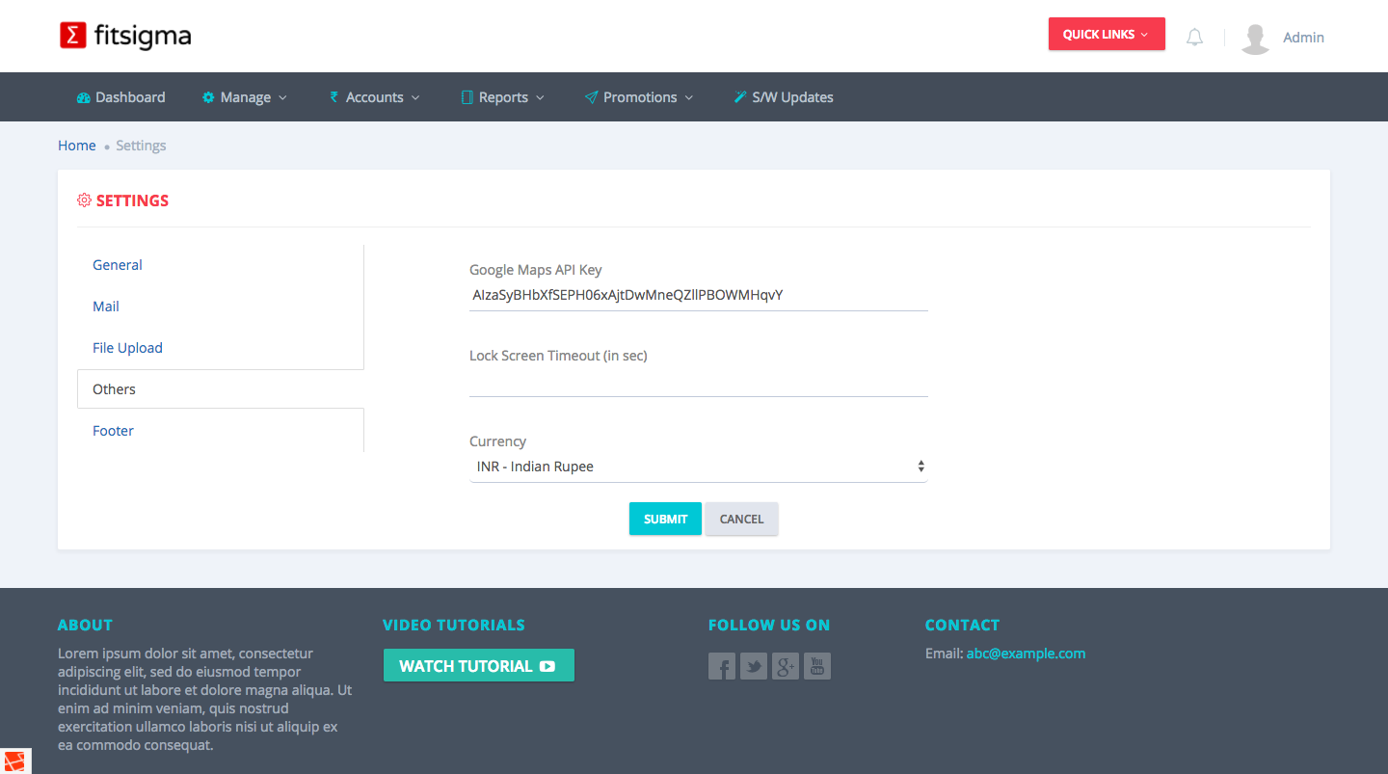This screenshot has height=774, width=1388.
Task: Click the Admin user avatar
Action: coord(1255,38)
